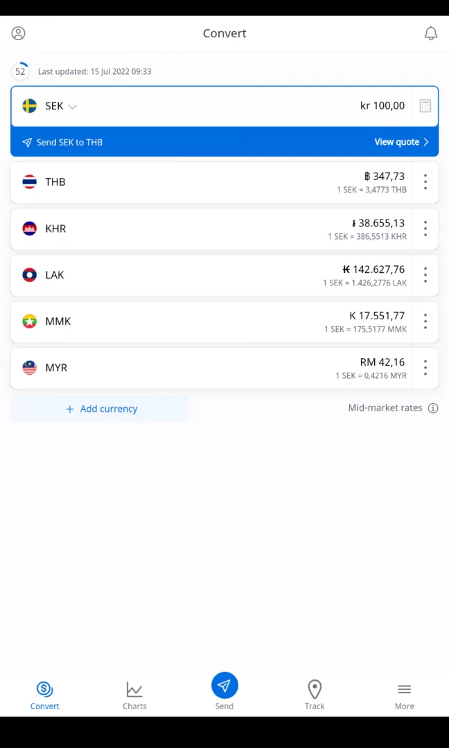Open notifications bell
This screenshot has height=748, width=449.
431,33
